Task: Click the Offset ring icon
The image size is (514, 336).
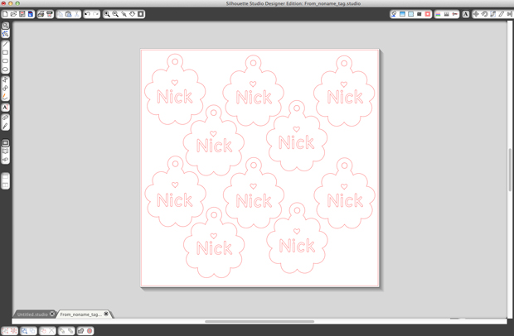Action: [90, 331]
